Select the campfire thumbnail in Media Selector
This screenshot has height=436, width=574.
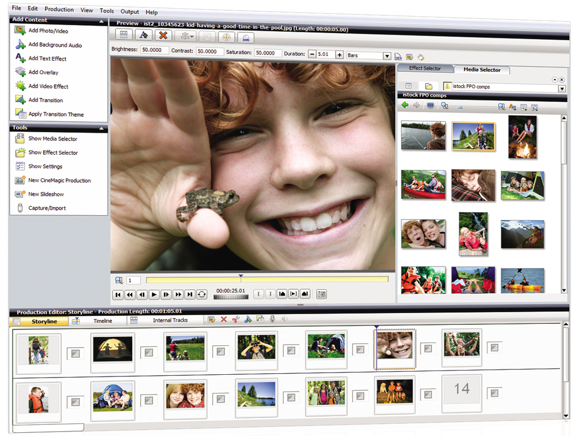click(522, 136)
